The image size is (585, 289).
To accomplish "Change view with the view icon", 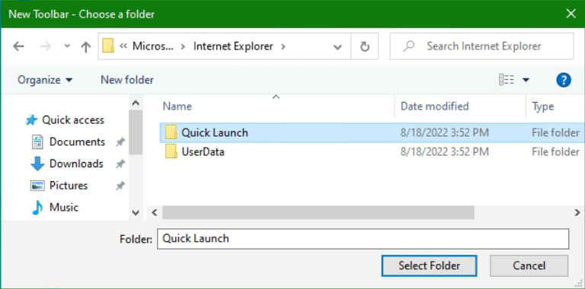I will tap(507, 80).
